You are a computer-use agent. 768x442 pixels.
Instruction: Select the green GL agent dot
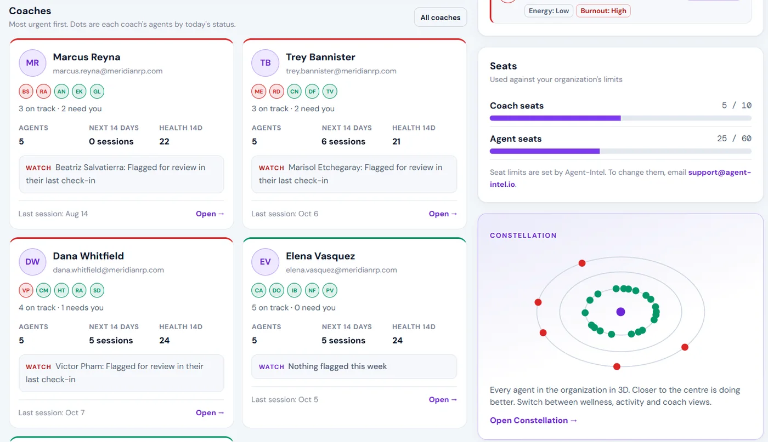point(97,91)
